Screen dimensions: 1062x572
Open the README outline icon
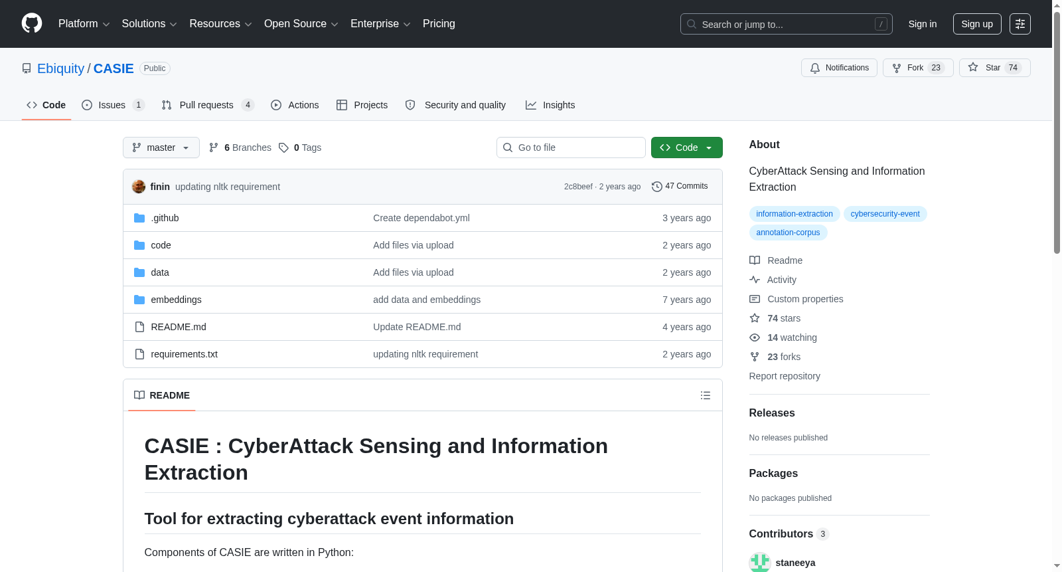click(x=706, y=395)
